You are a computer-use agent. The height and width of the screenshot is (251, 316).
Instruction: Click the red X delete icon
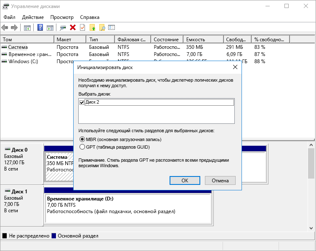tap(73, 27)
